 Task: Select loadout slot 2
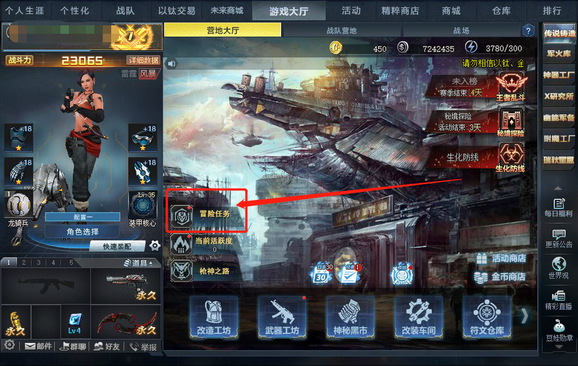click(24, 262)
